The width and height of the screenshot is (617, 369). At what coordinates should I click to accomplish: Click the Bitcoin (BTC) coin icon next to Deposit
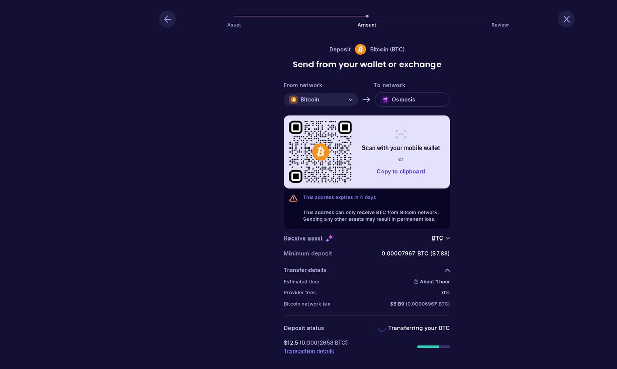pyautogui.click(x=360, y=49)
